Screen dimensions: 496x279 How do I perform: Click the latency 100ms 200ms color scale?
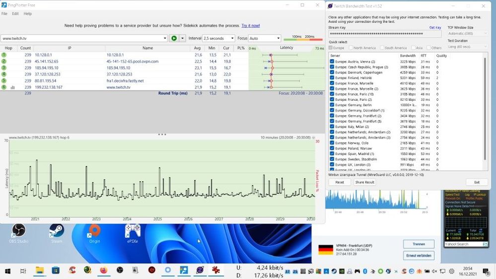[302, 39]
